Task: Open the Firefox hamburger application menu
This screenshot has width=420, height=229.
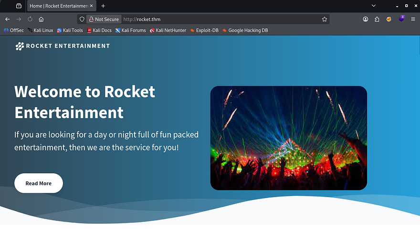Action: click(413, 20)
